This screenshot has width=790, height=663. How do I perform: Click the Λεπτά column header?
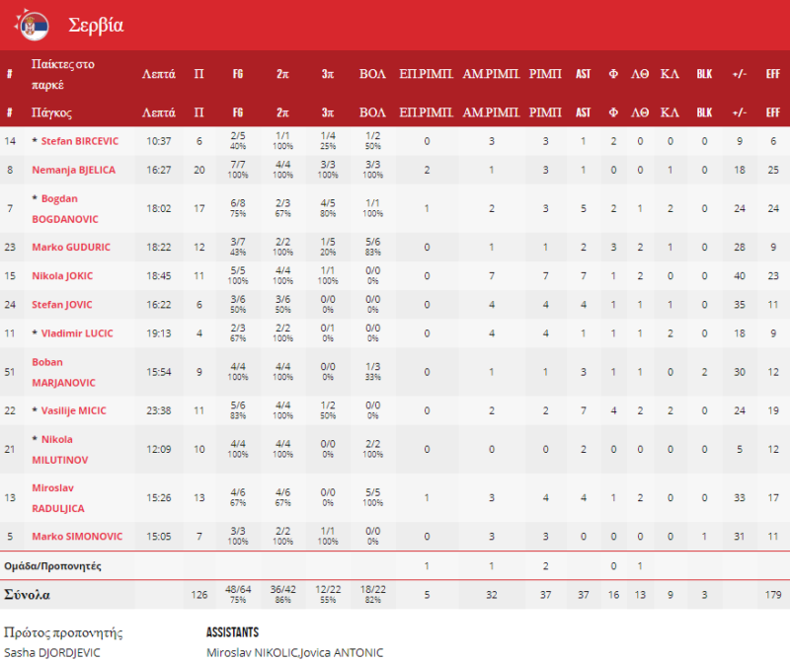(159, 73)
